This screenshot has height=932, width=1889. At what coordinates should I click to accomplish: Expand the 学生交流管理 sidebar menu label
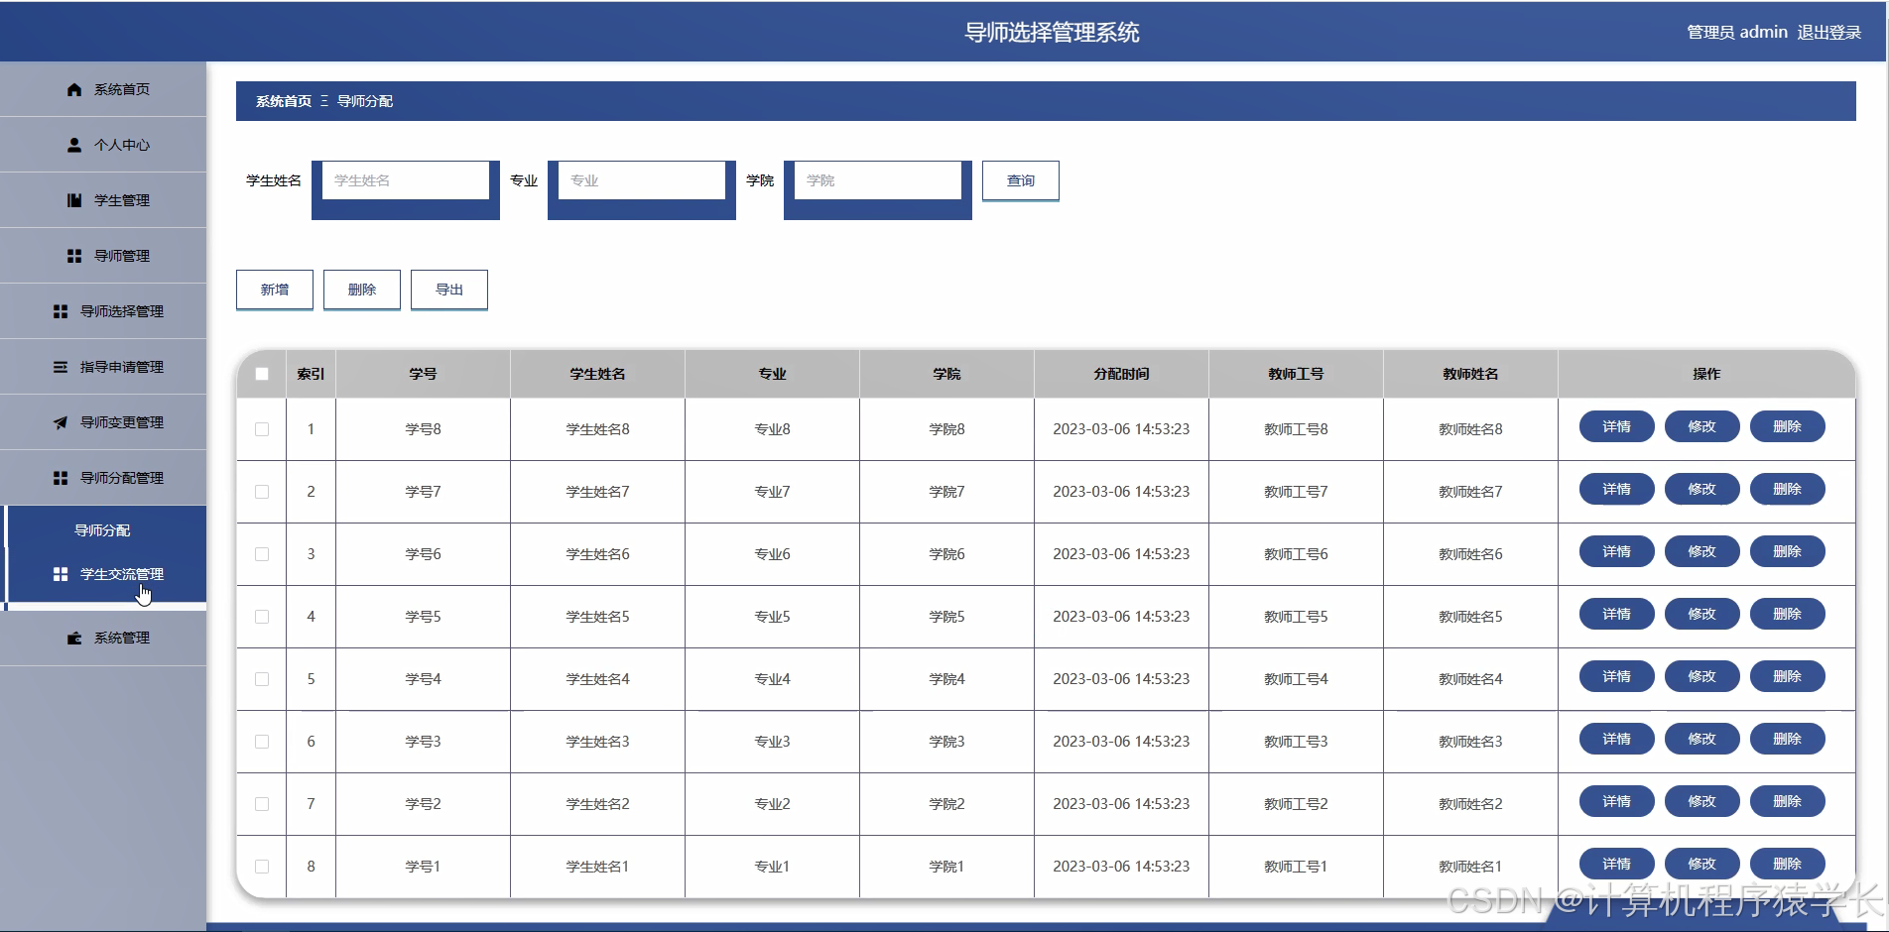click(122, 574)
